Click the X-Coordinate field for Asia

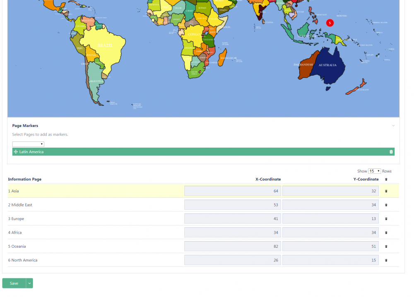[x=233, y=191]
